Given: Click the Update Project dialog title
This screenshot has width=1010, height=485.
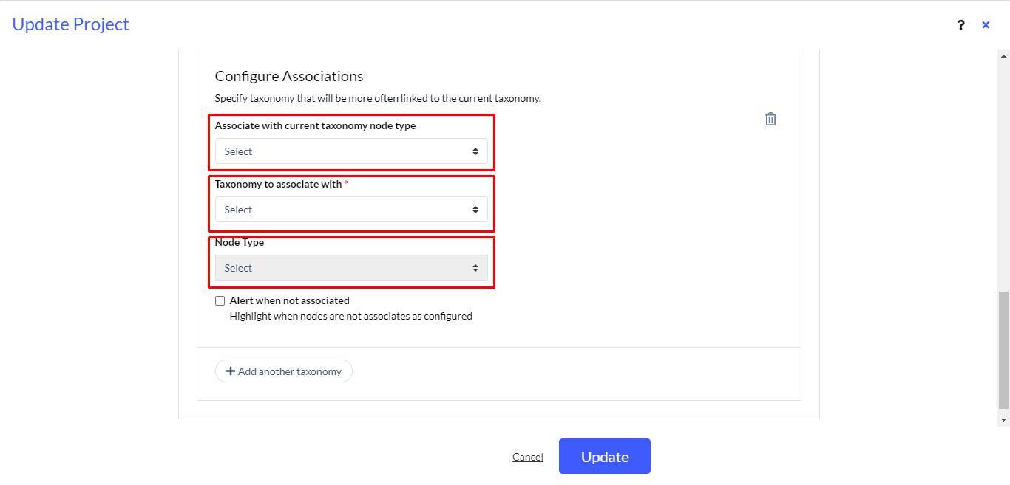Looking at the screenshot, I should click(71, 24).
